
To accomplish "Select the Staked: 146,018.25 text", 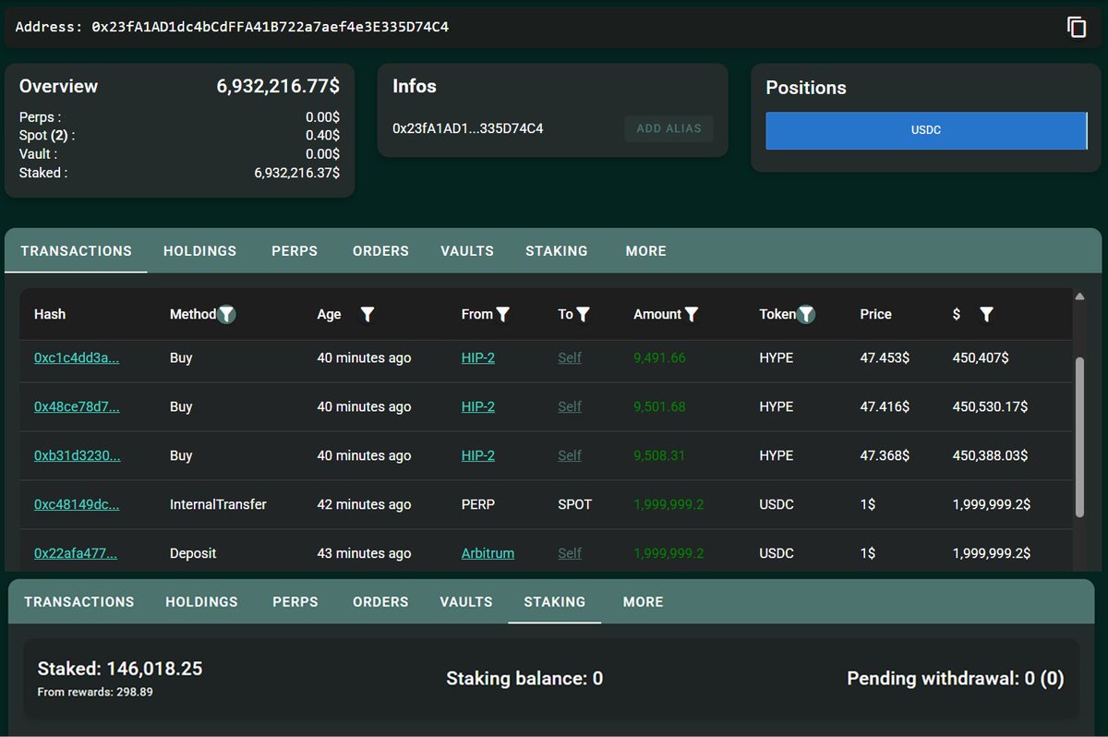I will [120, 669].
